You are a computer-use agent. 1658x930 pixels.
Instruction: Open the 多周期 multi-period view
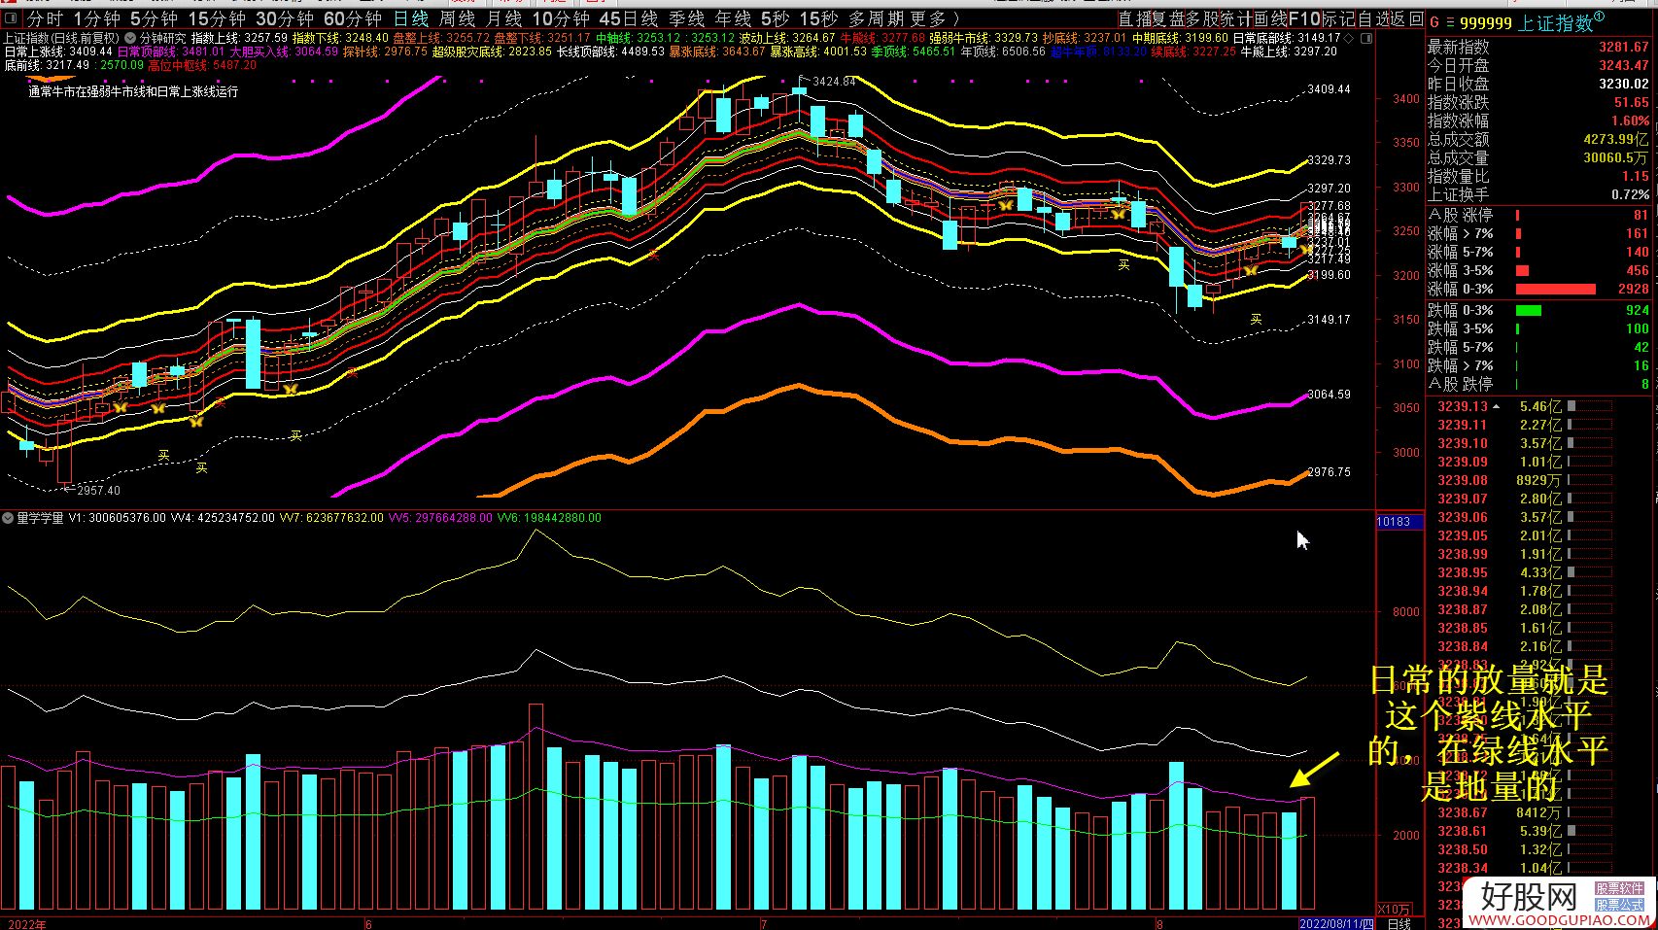(877, 18)
